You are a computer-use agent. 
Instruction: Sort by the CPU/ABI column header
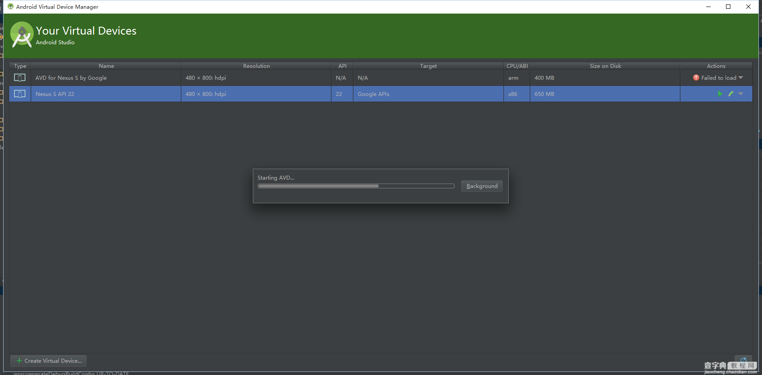(517, 66)
